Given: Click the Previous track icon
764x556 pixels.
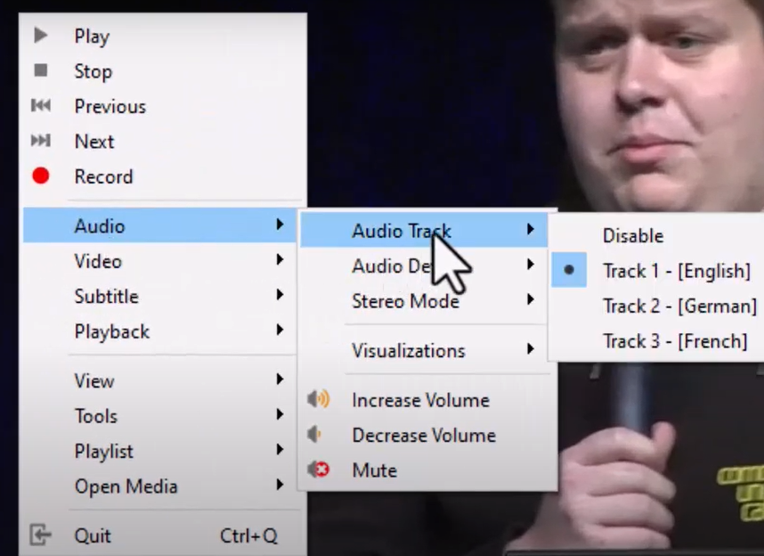Looking at the screenshot, I should click(x=41, y=106).
